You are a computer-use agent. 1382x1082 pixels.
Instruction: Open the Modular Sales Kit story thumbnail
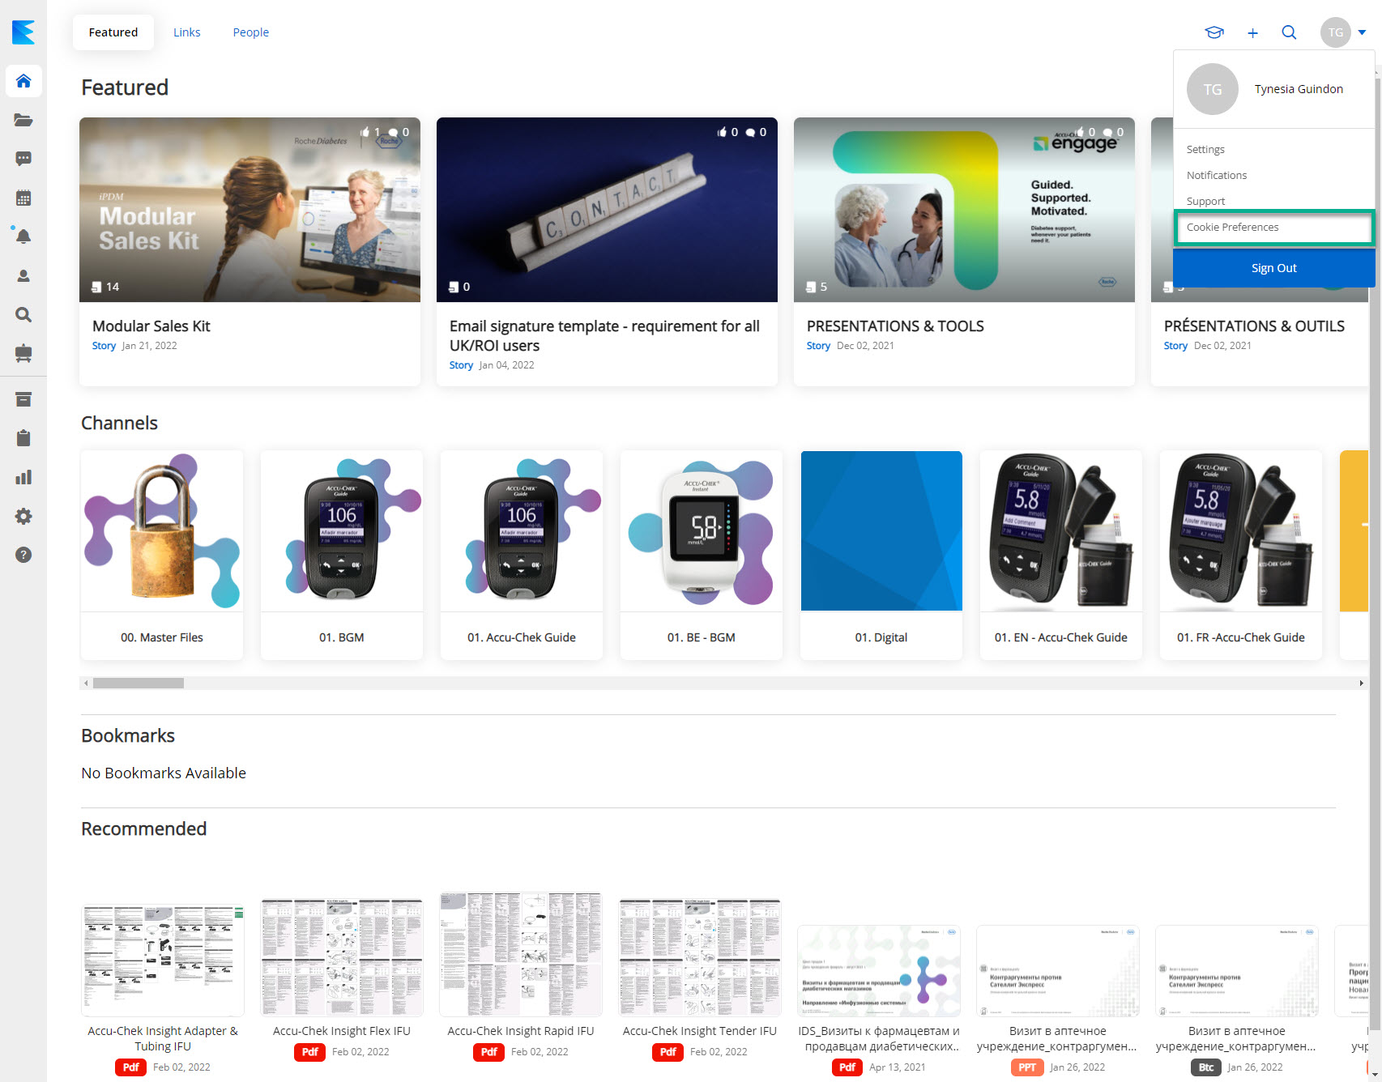tap(250, 210)
